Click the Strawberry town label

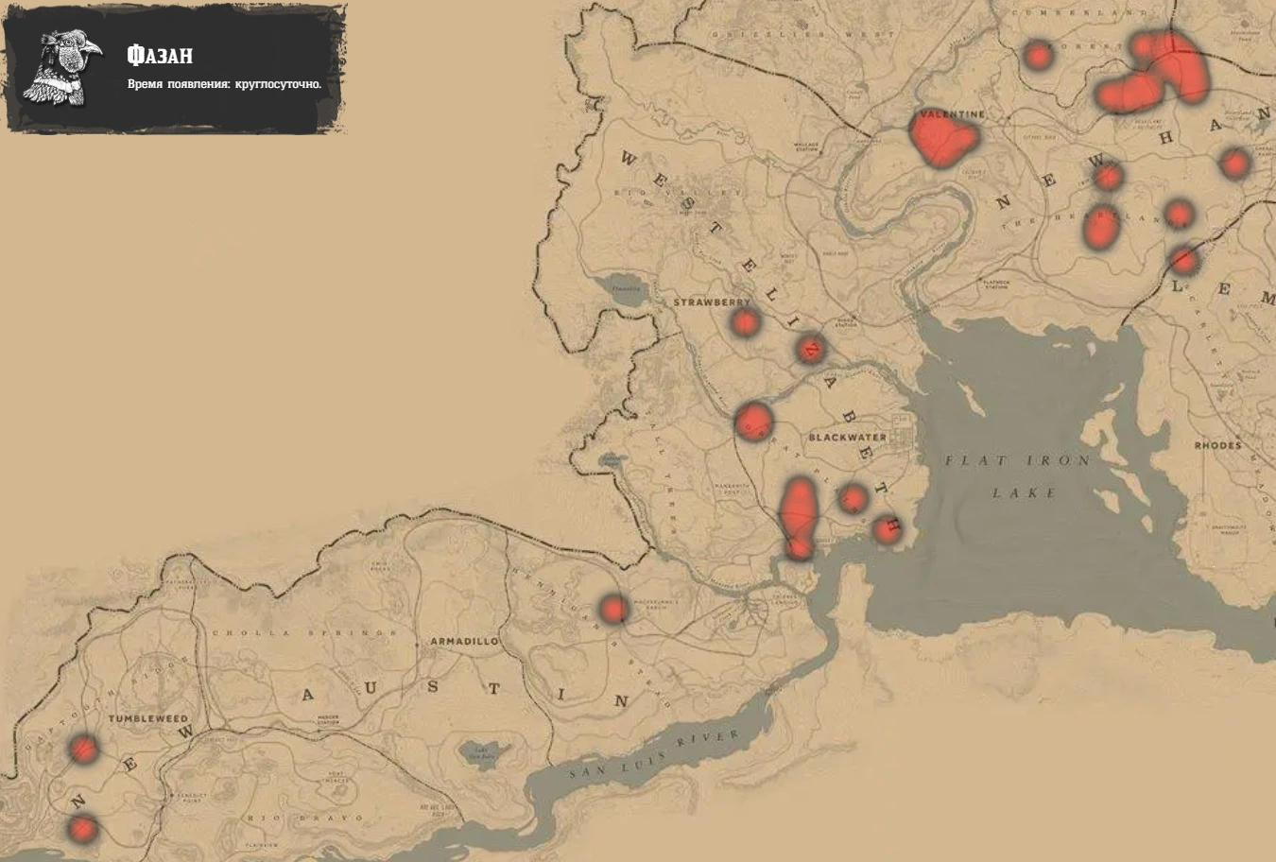(x=712, y=302)
